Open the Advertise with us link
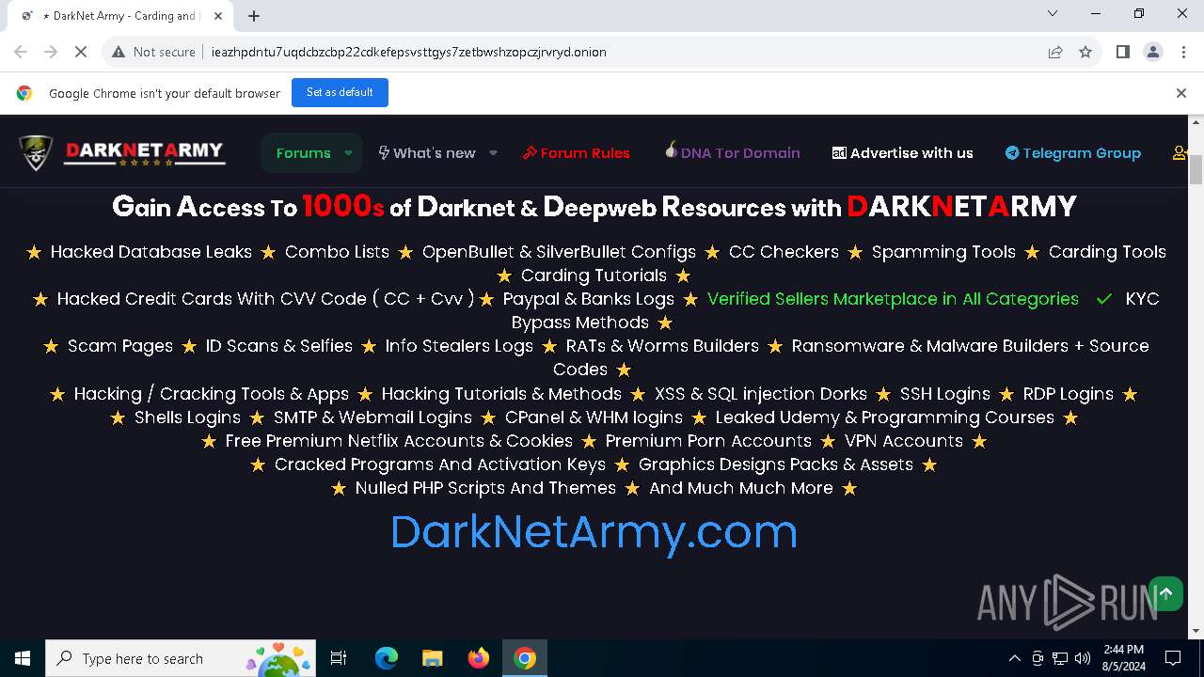 click(x=903, y=153)
